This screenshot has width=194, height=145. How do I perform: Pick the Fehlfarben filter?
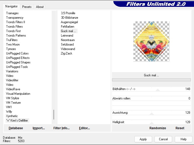pyautogui.click(x=67, y=27)
